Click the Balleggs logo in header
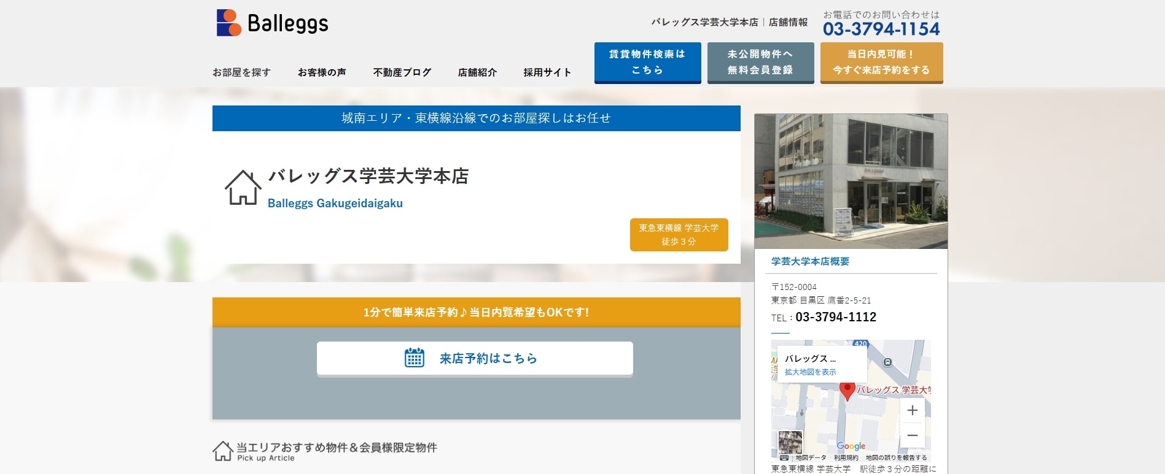 pos(273,23)
